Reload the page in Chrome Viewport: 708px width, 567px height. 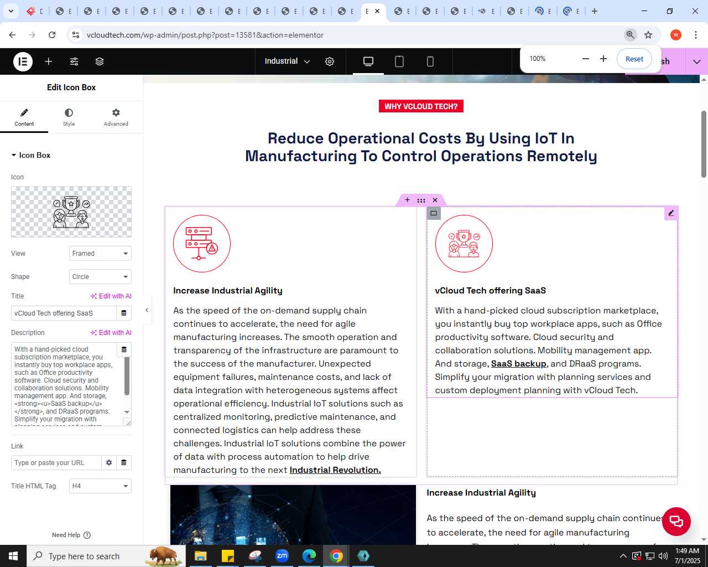(x=52, y=35)
